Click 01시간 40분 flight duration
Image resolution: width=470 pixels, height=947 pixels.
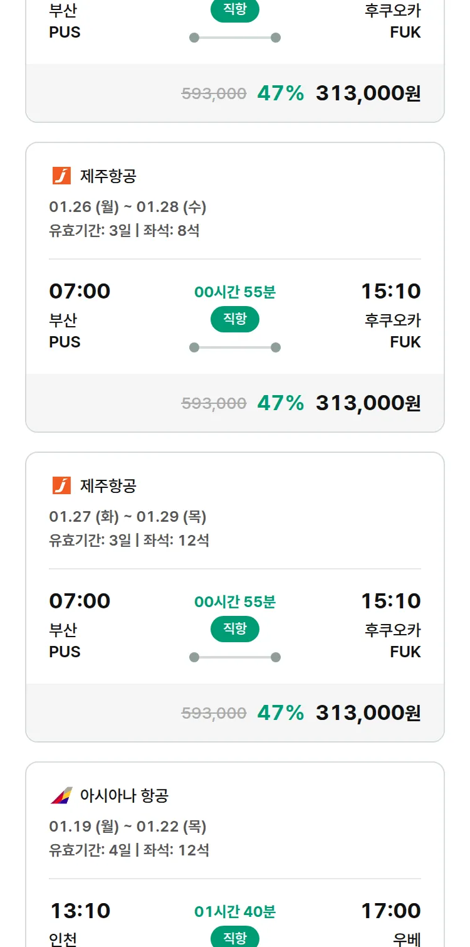point(235,912)
